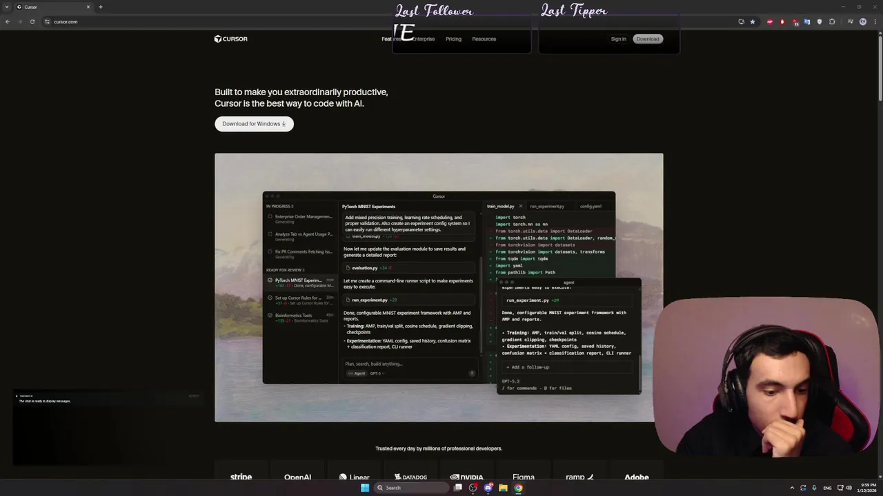The height and width of the screenshot is (496, 883).
Task: Open a new browser tab
Action: point(100,7)
